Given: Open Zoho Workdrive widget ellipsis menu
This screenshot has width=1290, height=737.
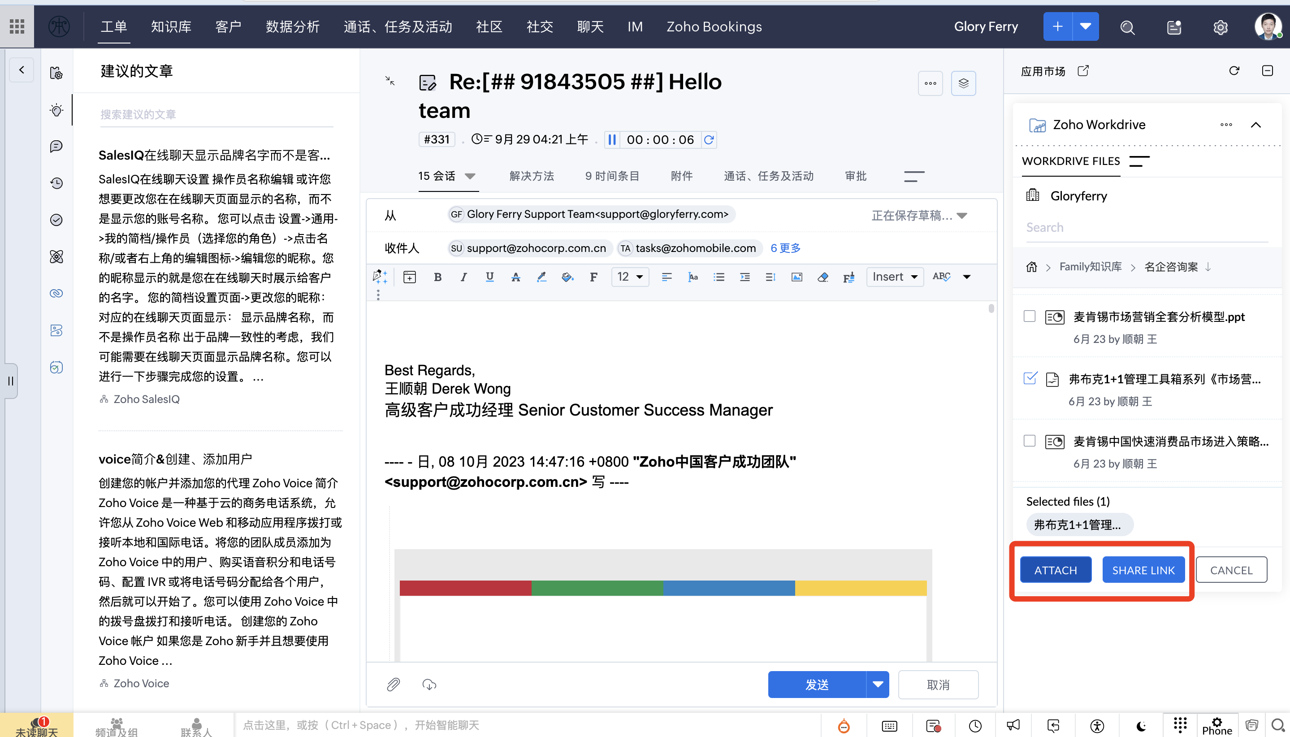Looking at the screenshot, I should tap(1226, 125).
